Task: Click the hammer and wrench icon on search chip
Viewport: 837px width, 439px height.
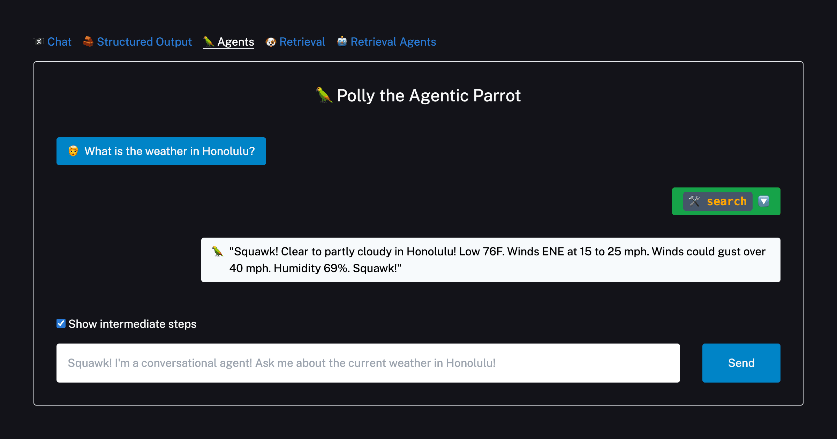Action: (694, 201)
